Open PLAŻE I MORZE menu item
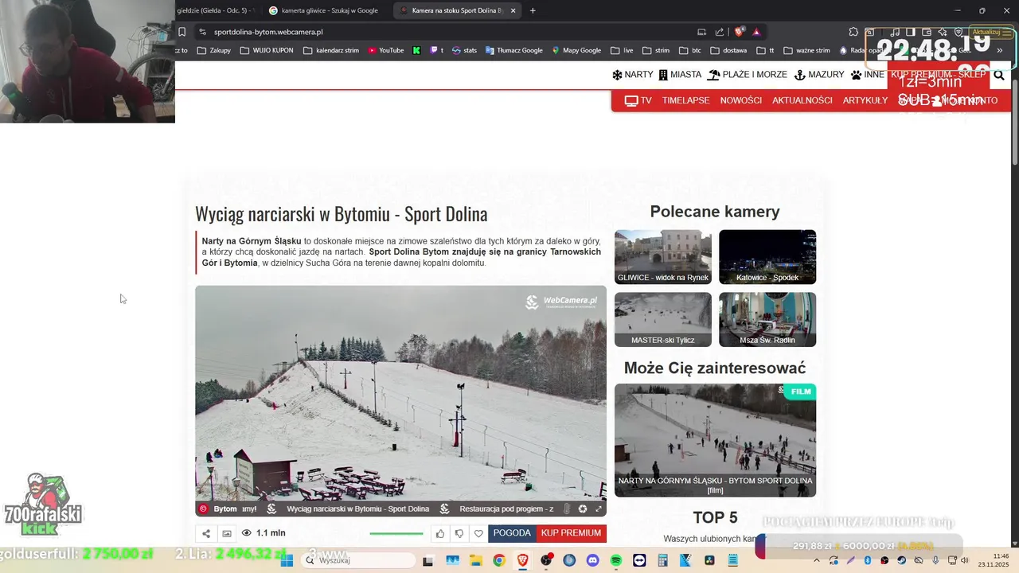Viewport: 1019px width, 573px height. coord(748,75)
